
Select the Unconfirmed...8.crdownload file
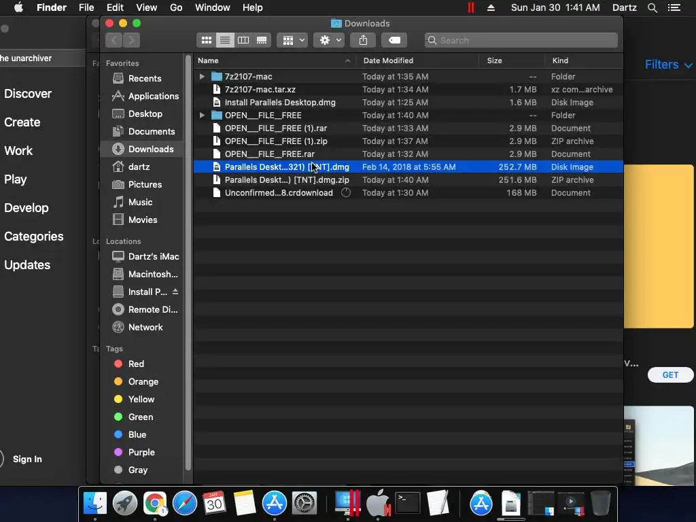coord(408,192)
